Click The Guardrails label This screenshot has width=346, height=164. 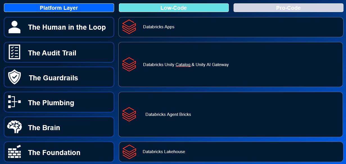coord(53,78)
